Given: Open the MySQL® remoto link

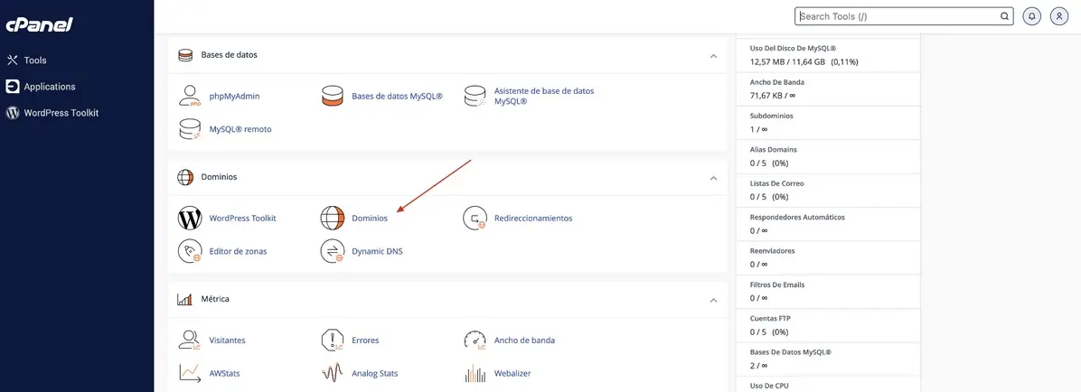Looking at the screenshot, I should [240, 129].
